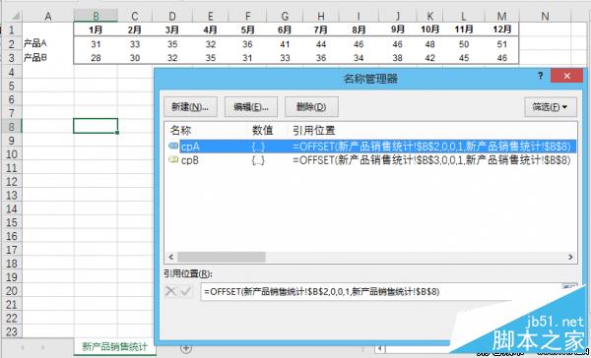Image resolution: width=591 pixels, height=358 pixels.
Task: Click 产品B value 42 under 10月
Action: 430,58
